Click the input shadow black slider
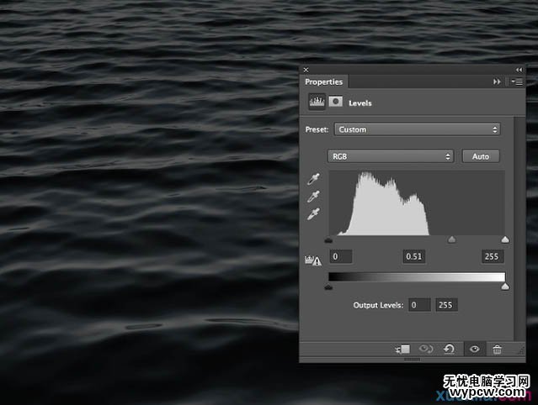Viewport: 538px width, 405px height. click(x=328, y=240)
